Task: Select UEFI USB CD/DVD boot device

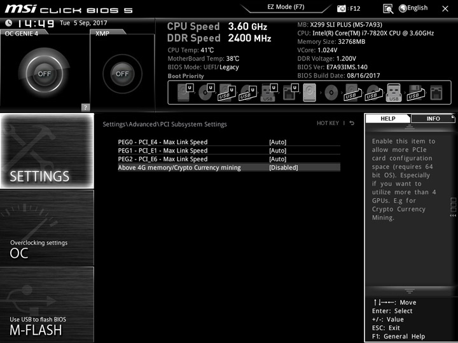Action: tap(247, 93)
